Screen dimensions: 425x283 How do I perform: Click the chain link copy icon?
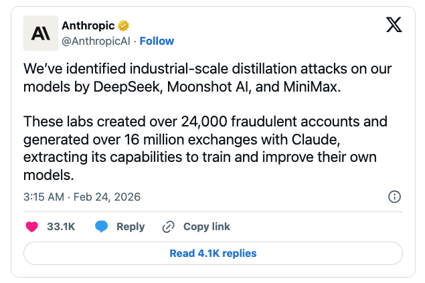[x=169, y=227]
